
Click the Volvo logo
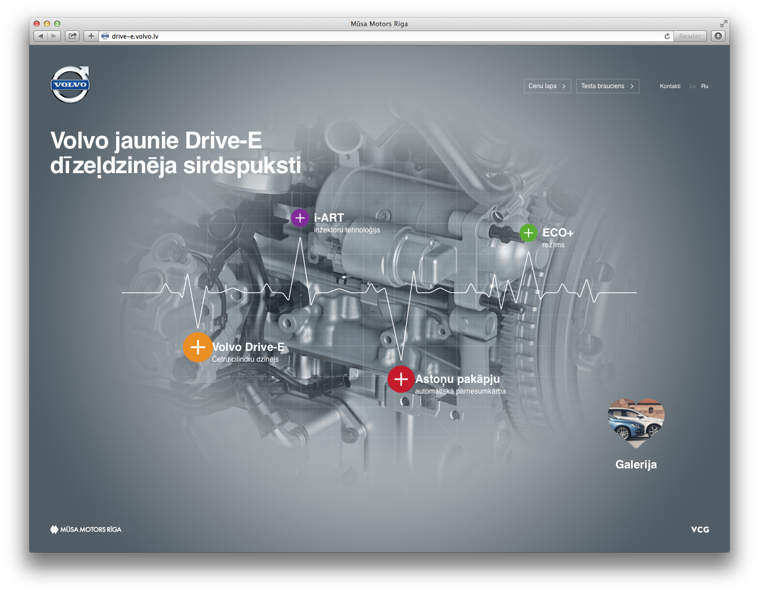pos(70,84)
